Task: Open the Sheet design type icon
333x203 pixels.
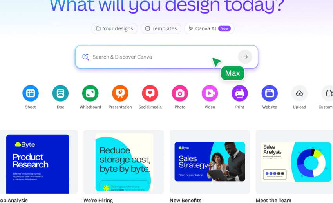Action: point(31,93)
